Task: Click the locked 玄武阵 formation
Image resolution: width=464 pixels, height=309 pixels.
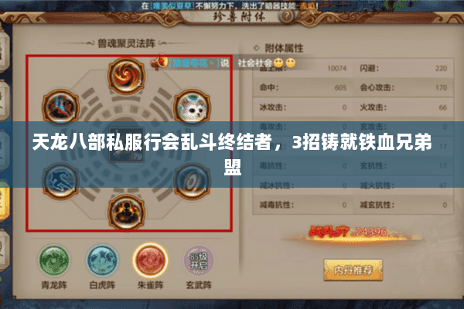Action: tap(199, 260)
